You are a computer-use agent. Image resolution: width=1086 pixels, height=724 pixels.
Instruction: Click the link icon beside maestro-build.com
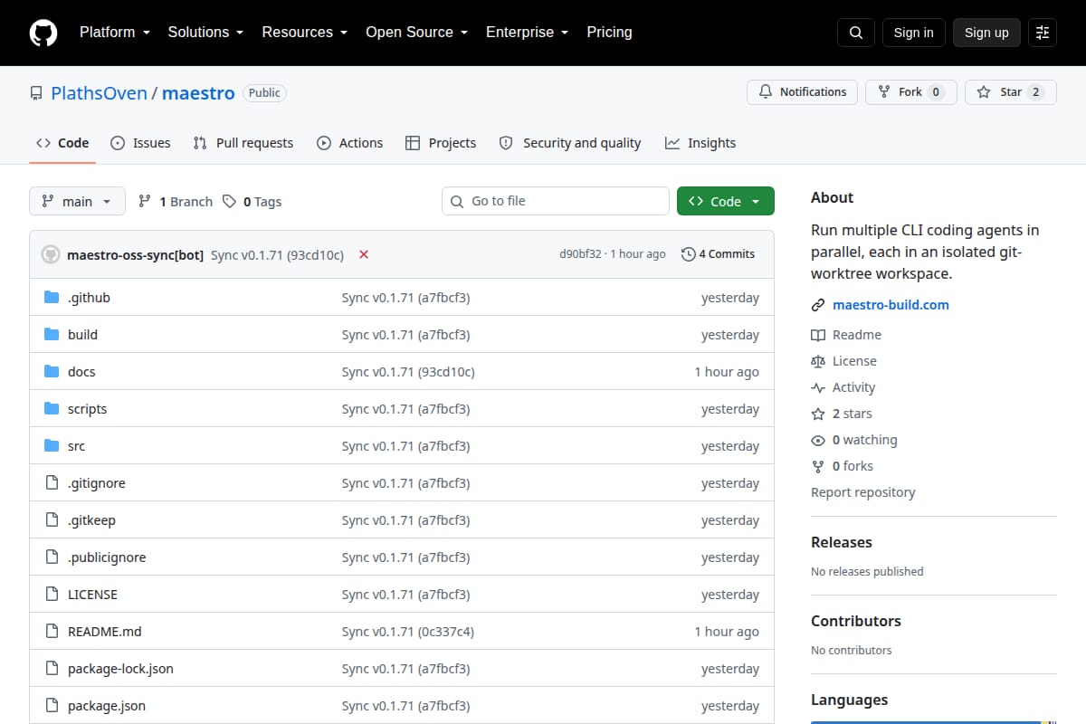(x=818, y=305)
